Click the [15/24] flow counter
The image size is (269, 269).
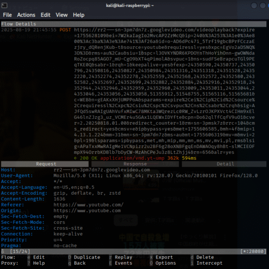pyautogui.click(x=20, y=251)
